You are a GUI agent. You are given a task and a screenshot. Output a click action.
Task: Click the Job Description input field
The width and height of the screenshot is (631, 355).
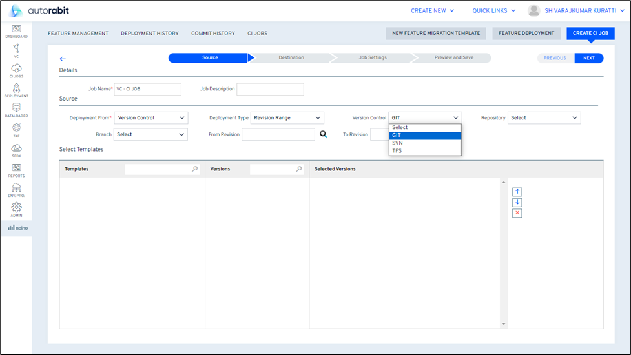tap(270, 89)
